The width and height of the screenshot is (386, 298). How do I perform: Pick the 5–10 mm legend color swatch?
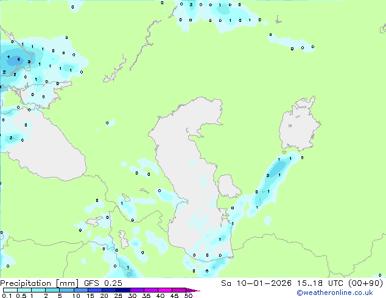tap(66, 290)
